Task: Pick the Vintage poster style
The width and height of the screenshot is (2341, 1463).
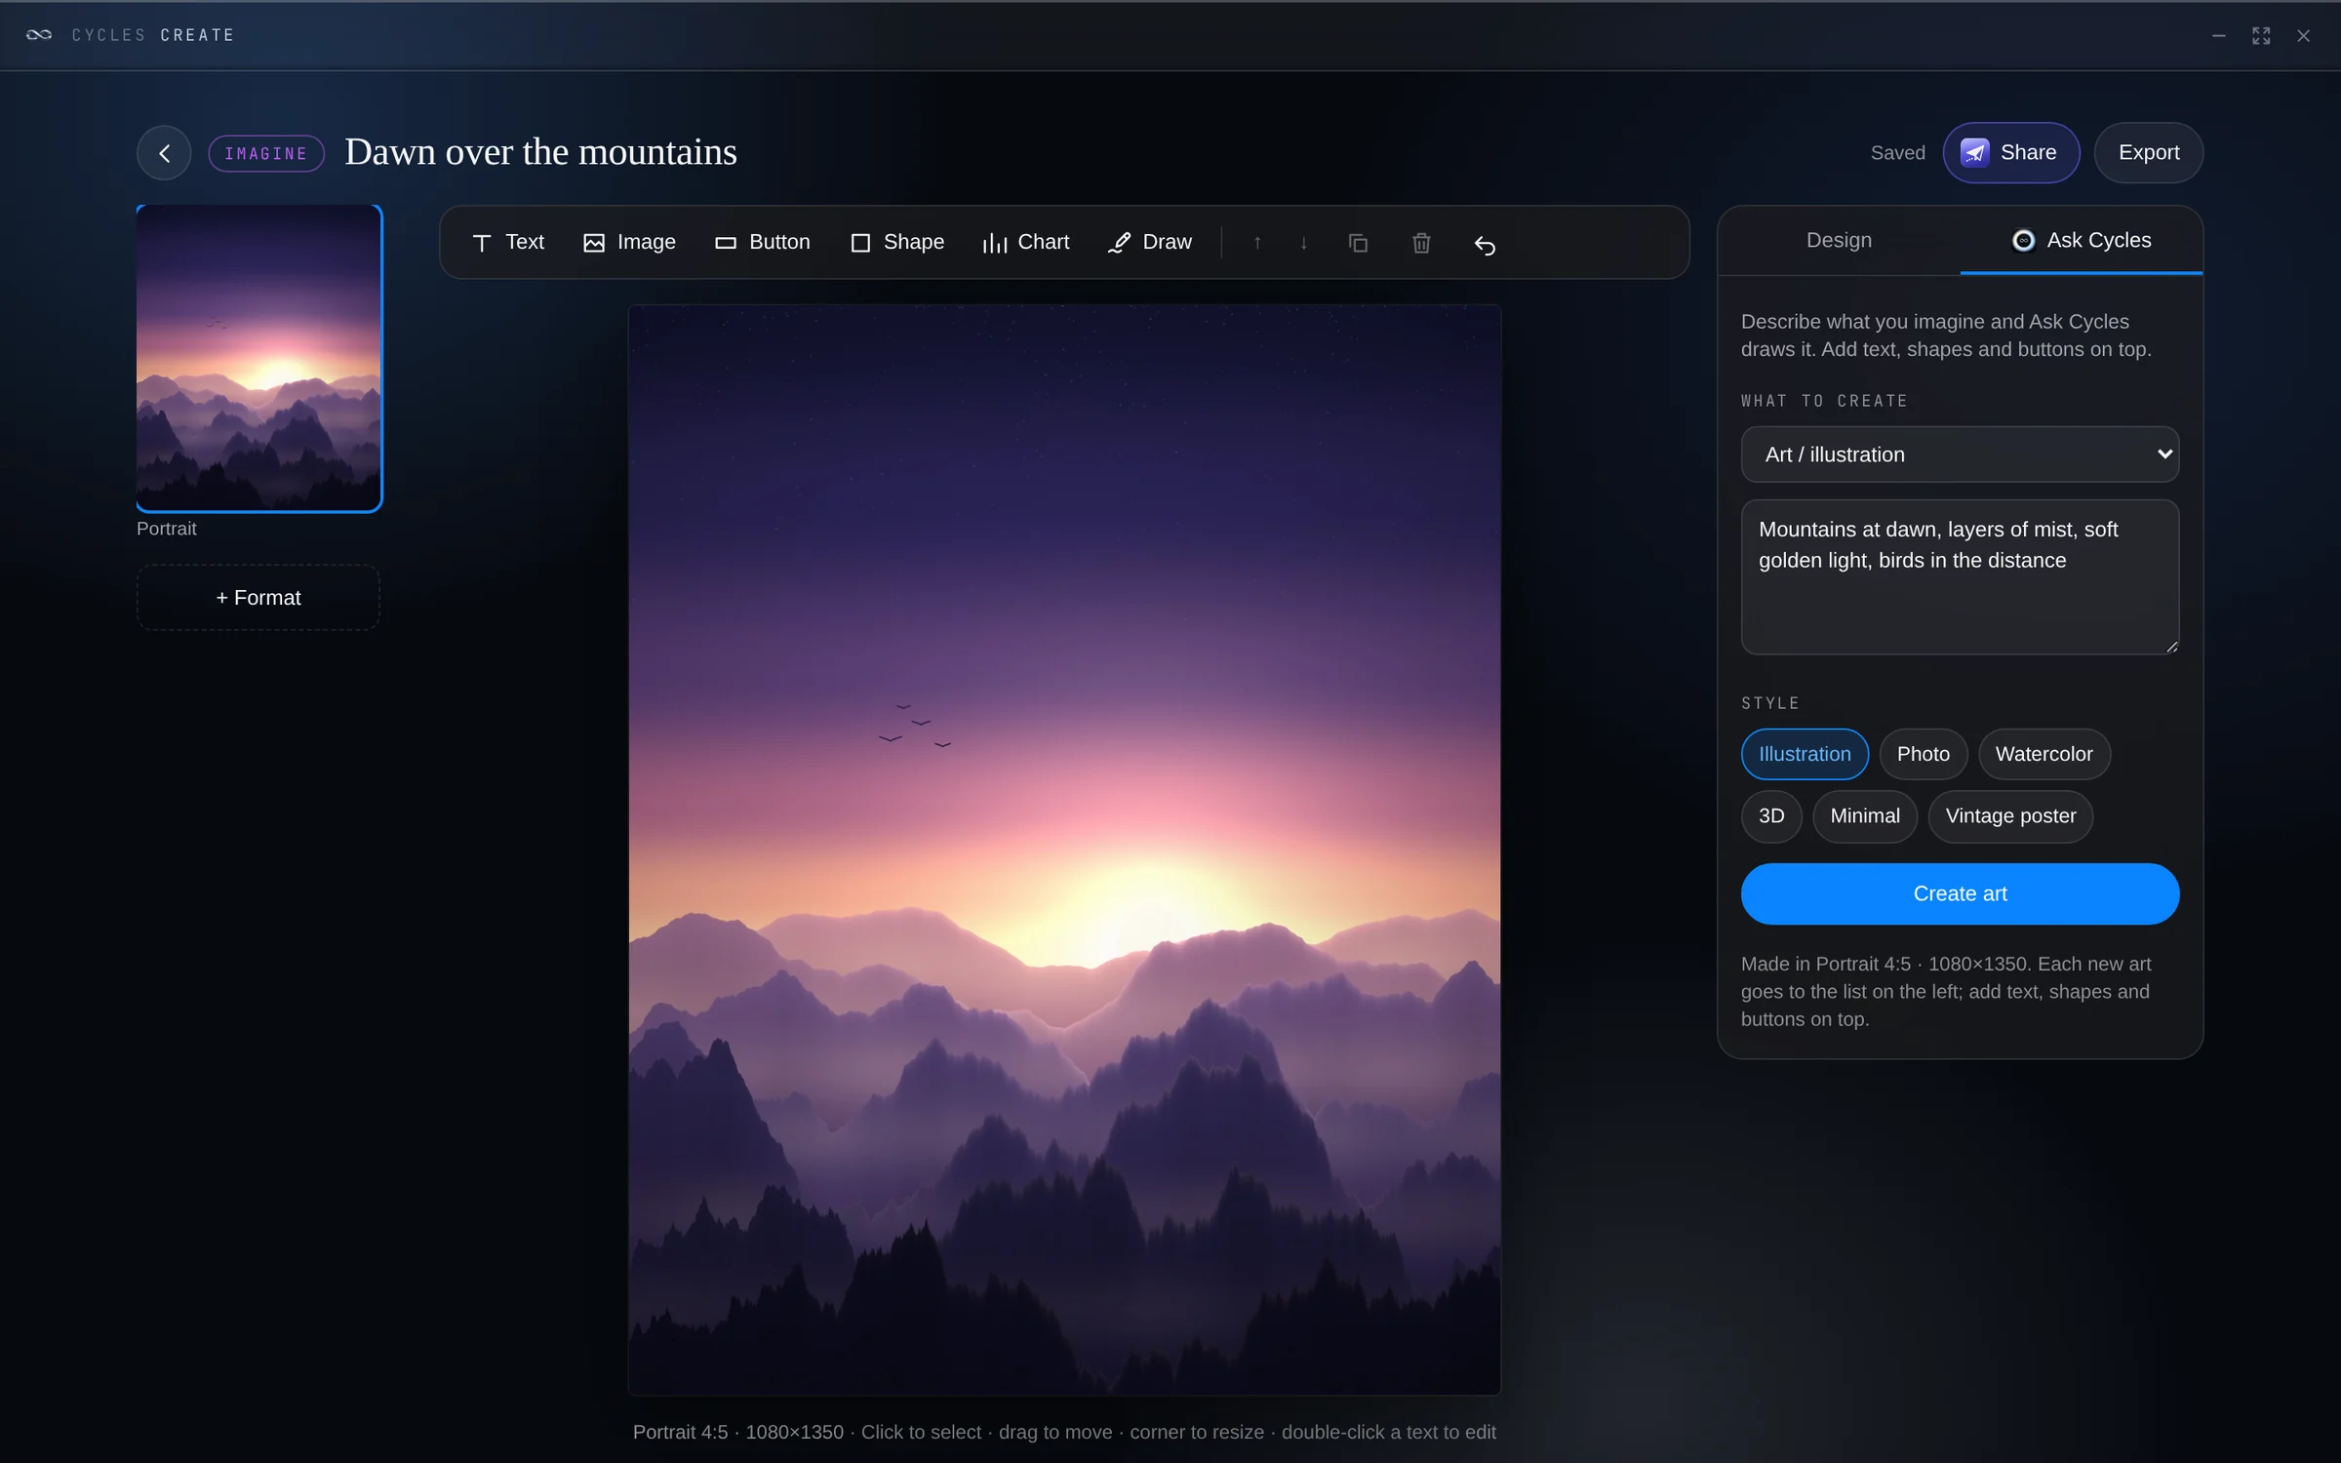Action: 2010,816
